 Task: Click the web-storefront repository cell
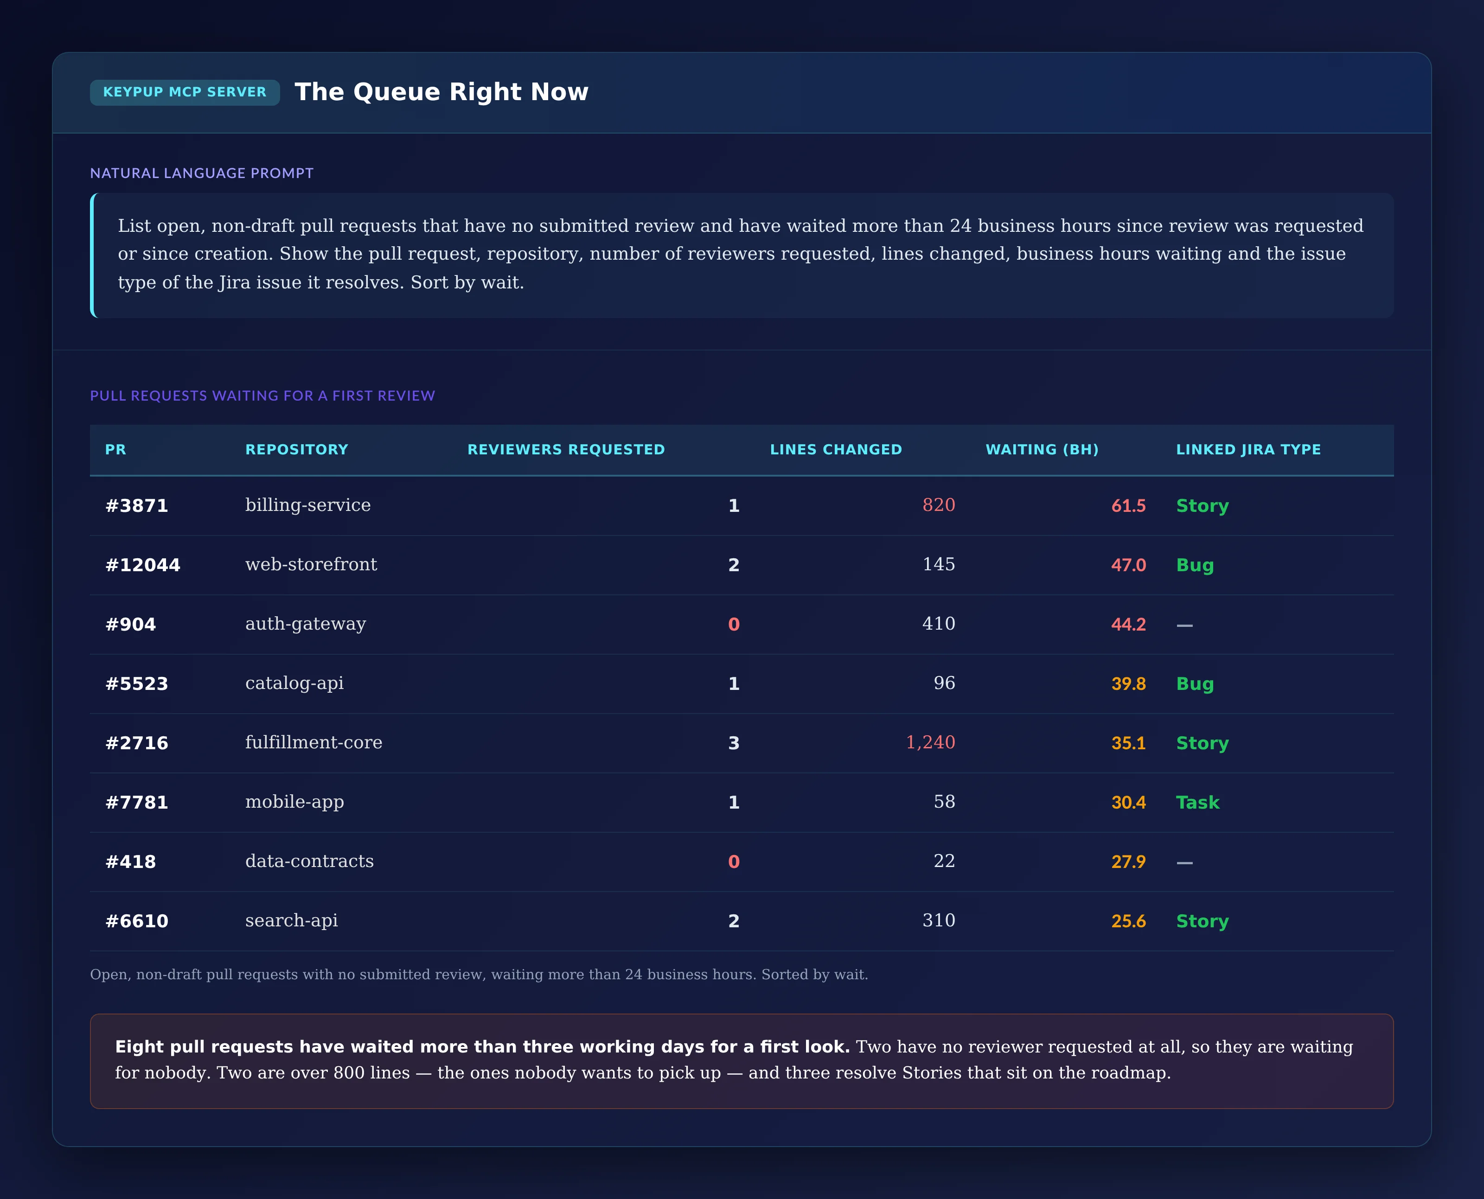(x=312, y=564)
